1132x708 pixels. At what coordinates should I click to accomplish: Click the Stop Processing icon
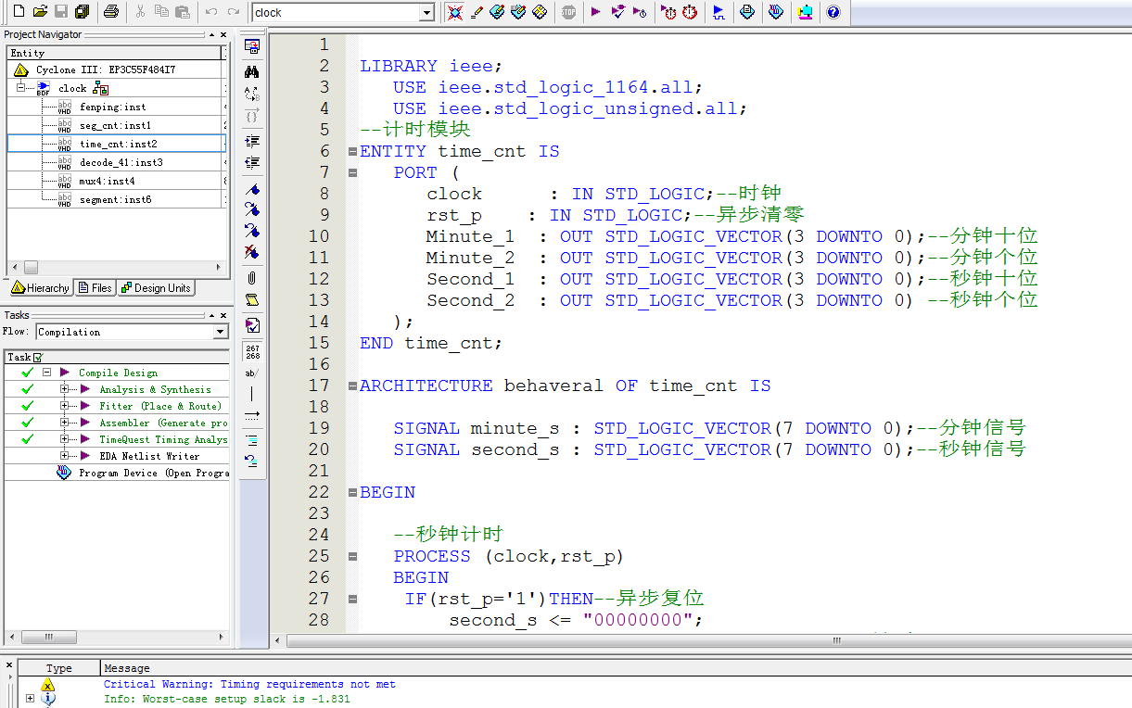[568, 12]
